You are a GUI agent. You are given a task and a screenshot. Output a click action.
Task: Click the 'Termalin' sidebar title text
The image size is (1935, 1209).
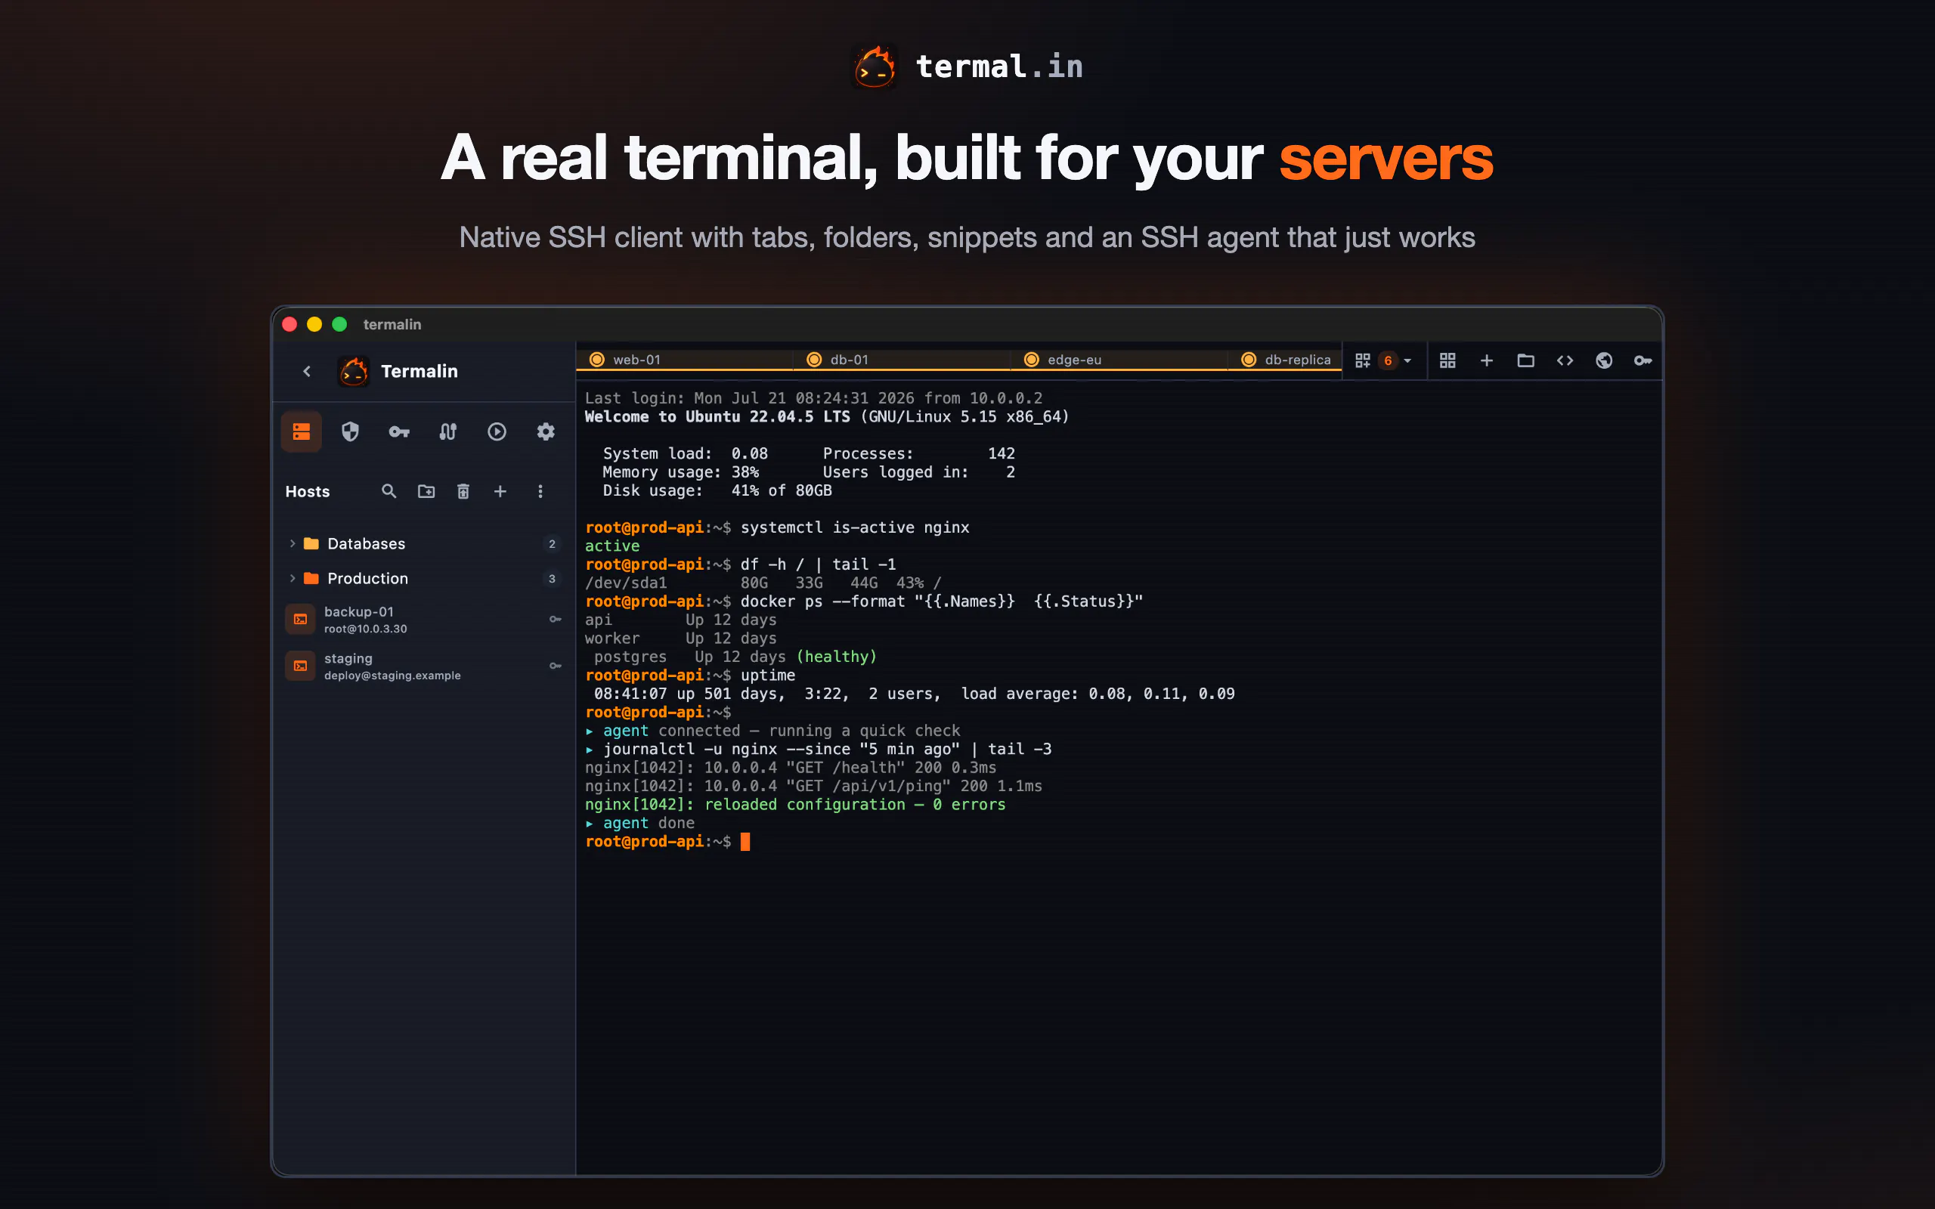click(x=420, y=371)
